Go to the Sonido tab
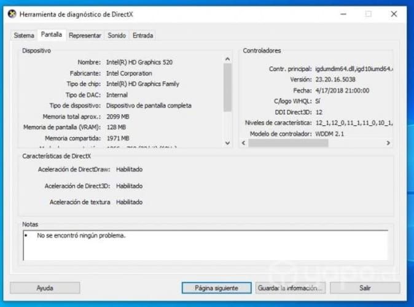Viewport: 414px width, 307px height. (117, 36)
